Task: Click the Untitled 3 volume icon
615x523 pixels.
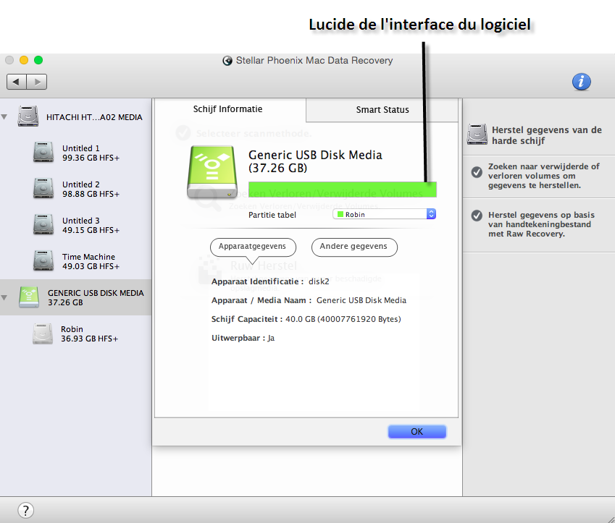Action: [43, 224]
